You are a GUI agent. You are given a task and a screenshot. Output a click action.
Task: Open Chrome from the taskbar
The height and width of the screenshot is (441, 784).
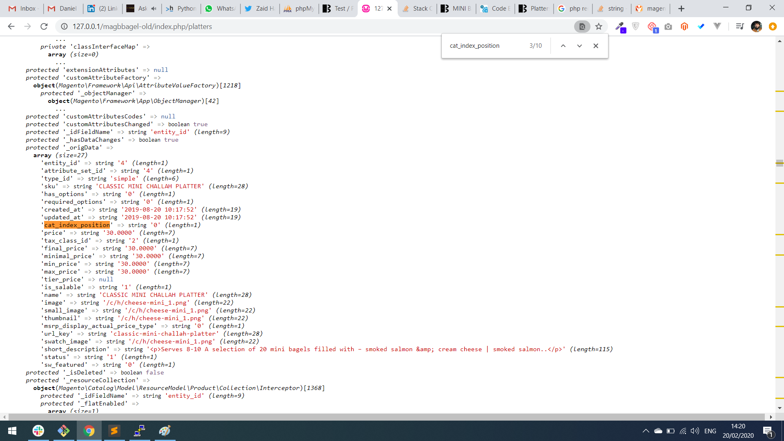click(x=89, y=431)
